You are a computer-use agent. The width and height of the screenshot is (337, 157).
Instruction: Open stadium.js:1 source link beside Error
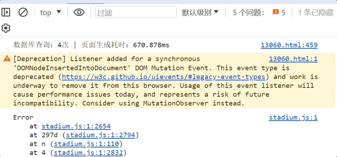293,117
